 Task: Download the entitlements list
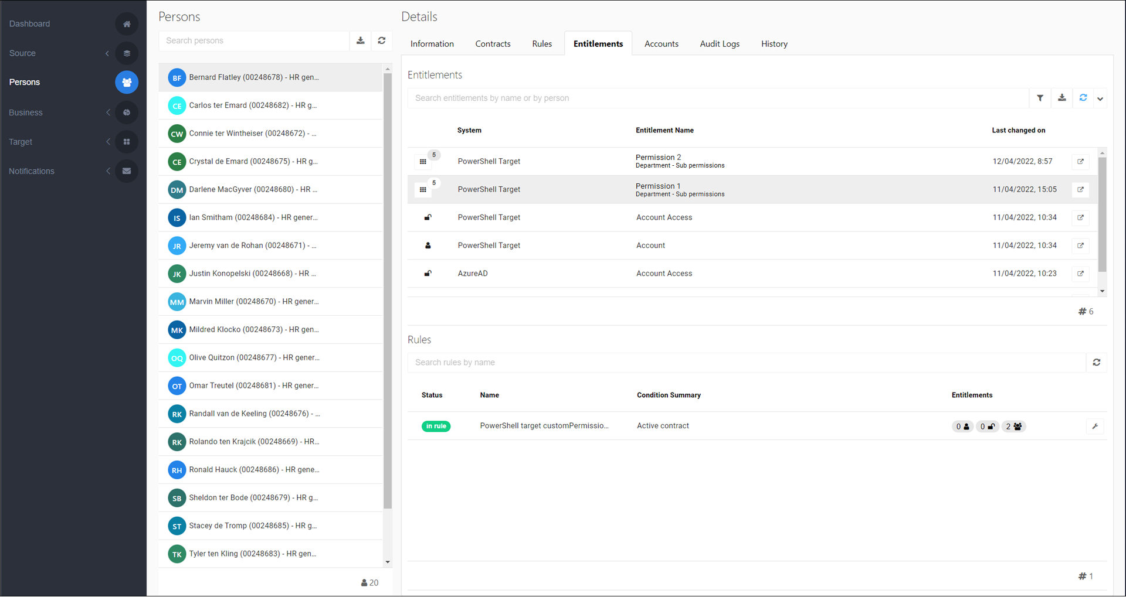coord(1061,98)
